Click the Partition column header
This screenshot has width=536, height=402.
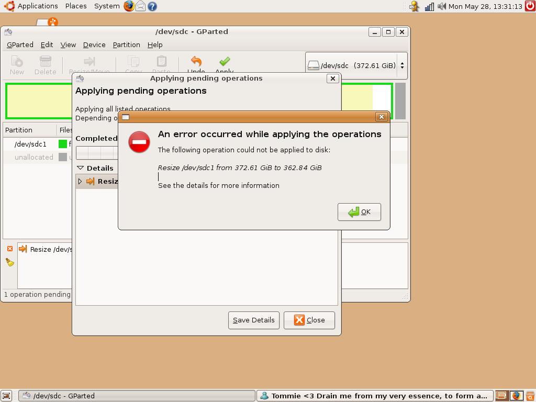coord(30,130)
